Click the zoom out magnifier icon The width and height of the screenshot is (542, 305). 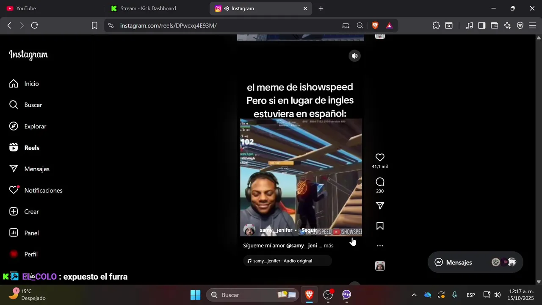360,25
